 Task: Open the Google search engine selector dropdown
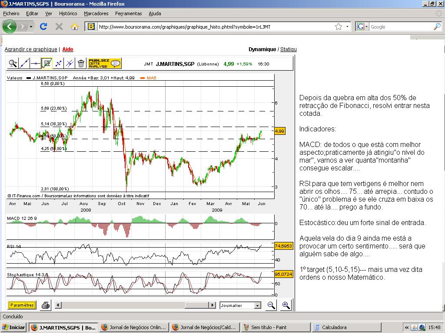pyautogui.click(x=362, y=26)
